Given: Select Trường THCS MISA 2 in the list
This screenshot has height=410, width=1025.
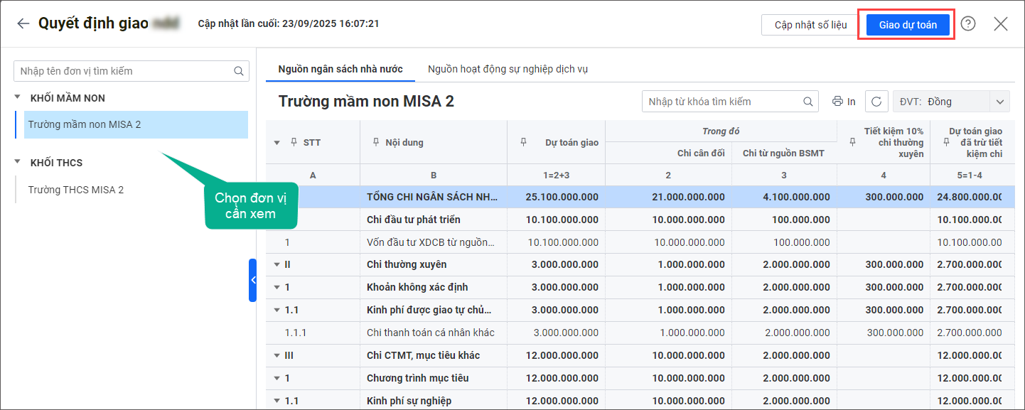Looking at the screenshot, I should [76, 190].
